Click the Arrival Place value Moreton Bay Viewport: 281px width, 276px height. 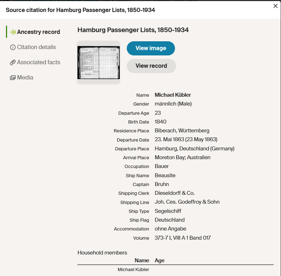point(182,157)
